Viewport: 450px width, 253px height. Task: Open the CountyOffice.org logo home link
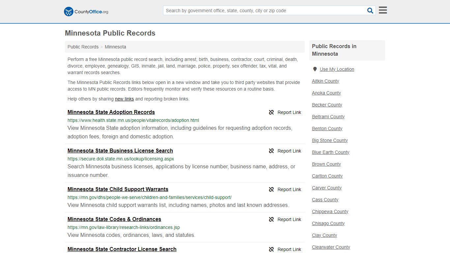[86, 12]
